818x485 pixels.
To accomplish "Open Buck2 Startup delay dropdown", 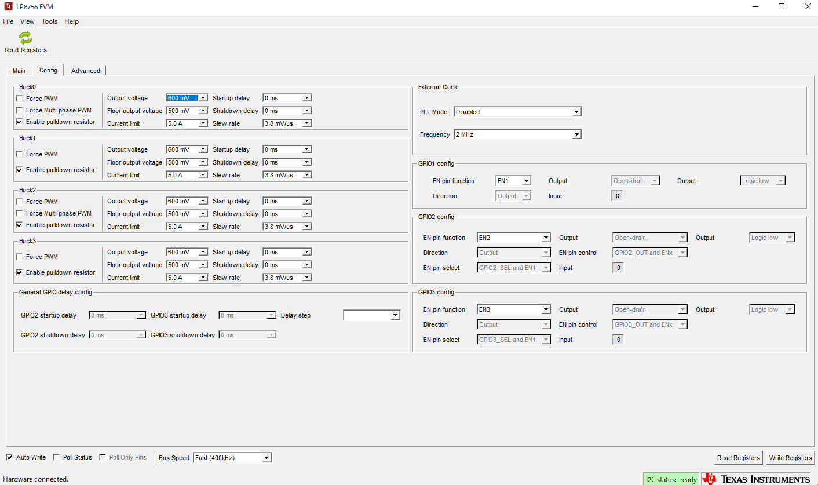I will pos(287,201).
